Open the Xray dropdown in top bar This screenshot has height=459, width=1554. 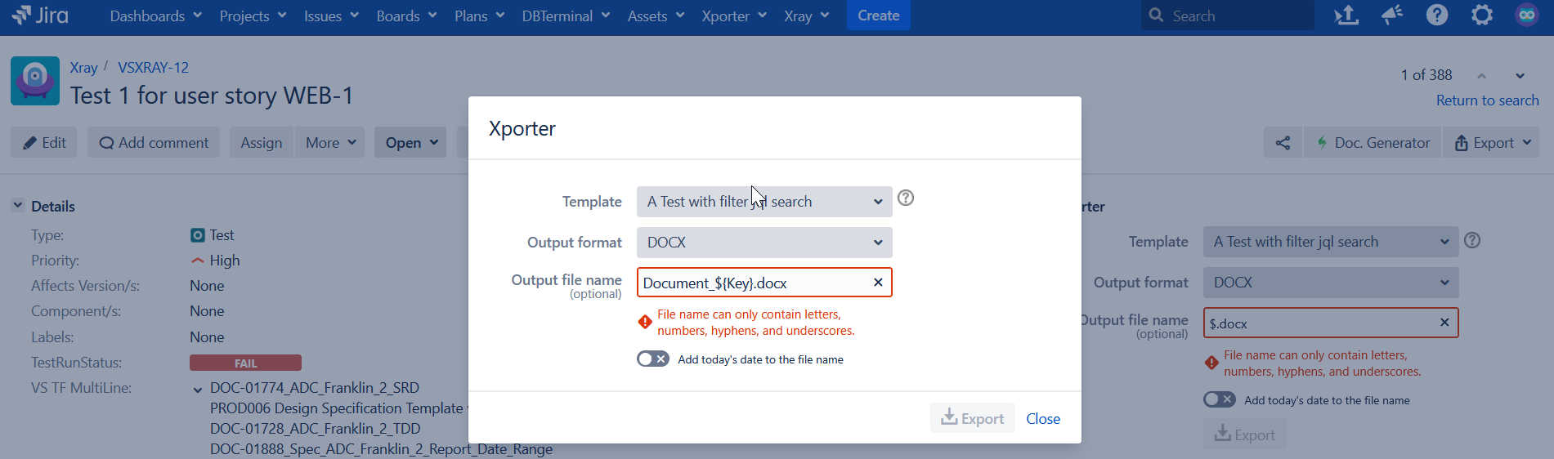(806, 16)
